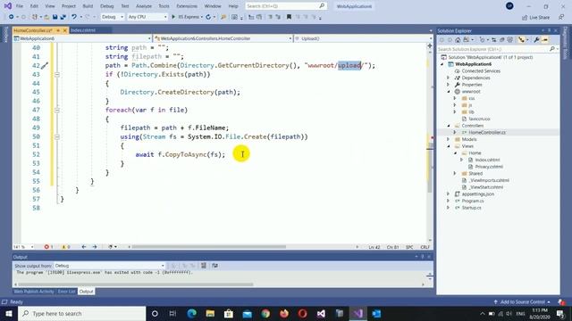Image resolution: width=572 pixels, height=321 pixels.
Task: Collapse the Controllers folder node
Action: point(449,126)
